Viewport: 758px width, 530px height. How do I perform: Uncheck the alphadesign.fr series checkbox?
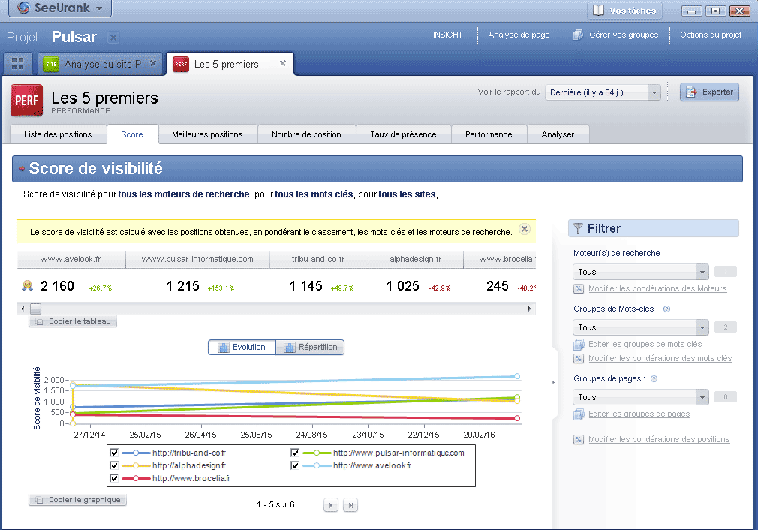pyautogui.click(x=114, y=465)
